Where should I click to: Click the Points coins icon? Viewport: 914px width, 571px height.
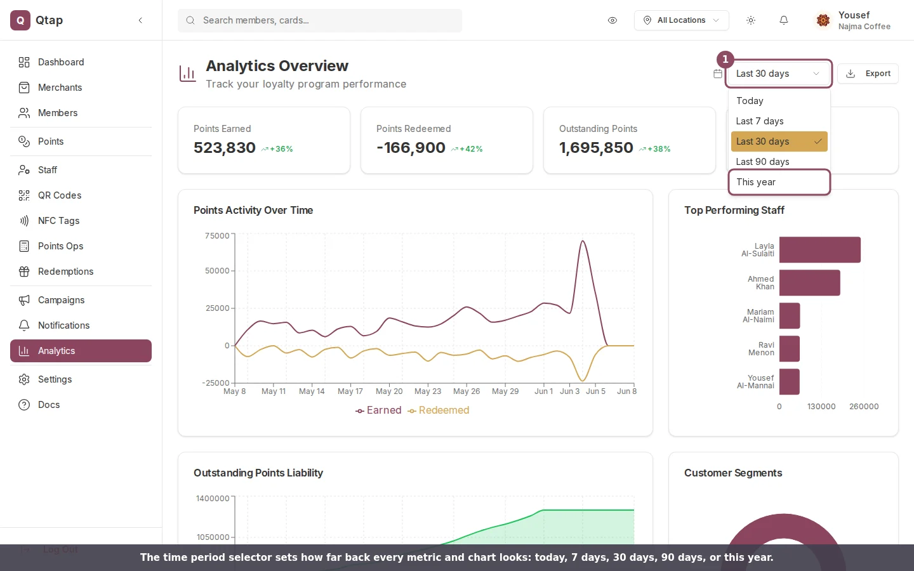coord(24,141)
